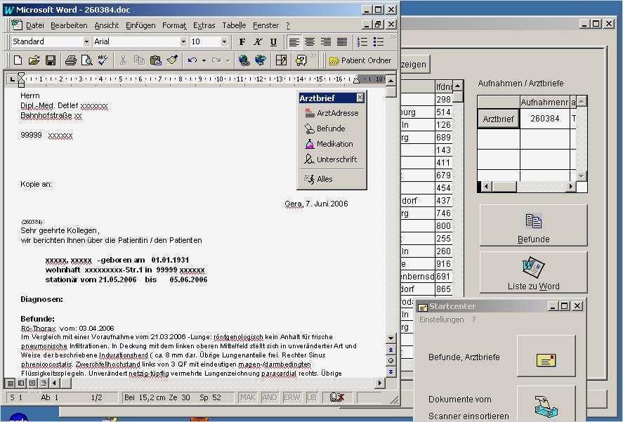Open the Arial font dropdown

pyautogui.click(x=183, y=41)
